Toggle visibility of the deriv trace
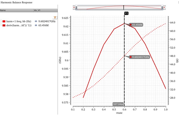The height and width of the screenshot is (115, 179). coord(36,25)
